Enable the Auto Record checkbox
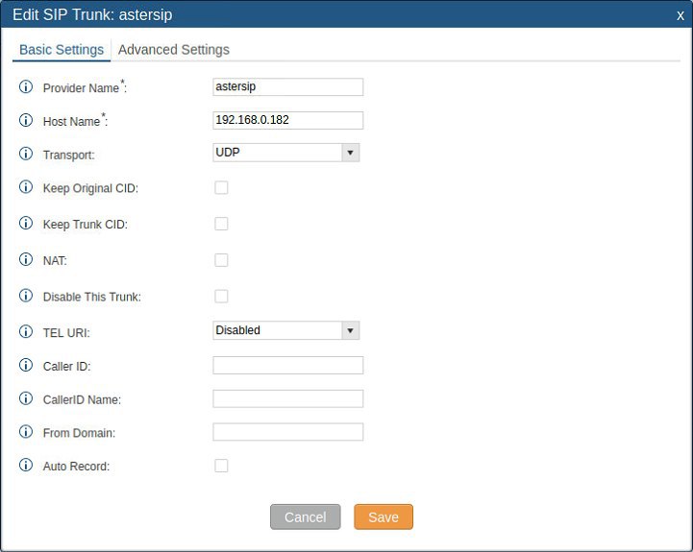 tap(221, 466)
